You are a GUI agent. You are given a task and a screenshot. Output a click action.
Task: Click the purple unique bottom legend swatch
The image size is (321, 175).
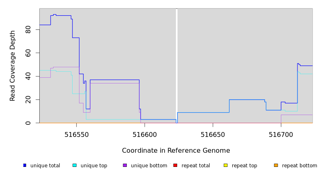click(125, 165)
